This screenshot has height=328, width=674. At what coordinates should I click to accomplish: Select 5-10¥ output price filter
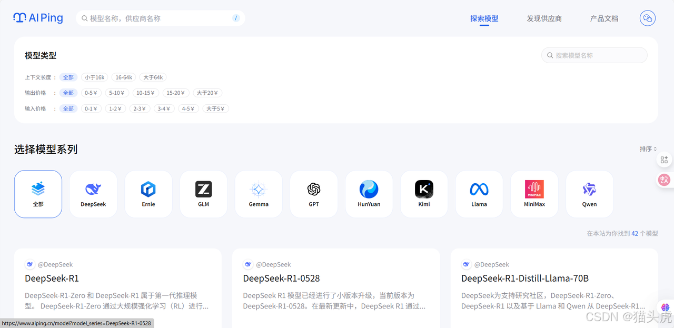(x=117, y=93)
